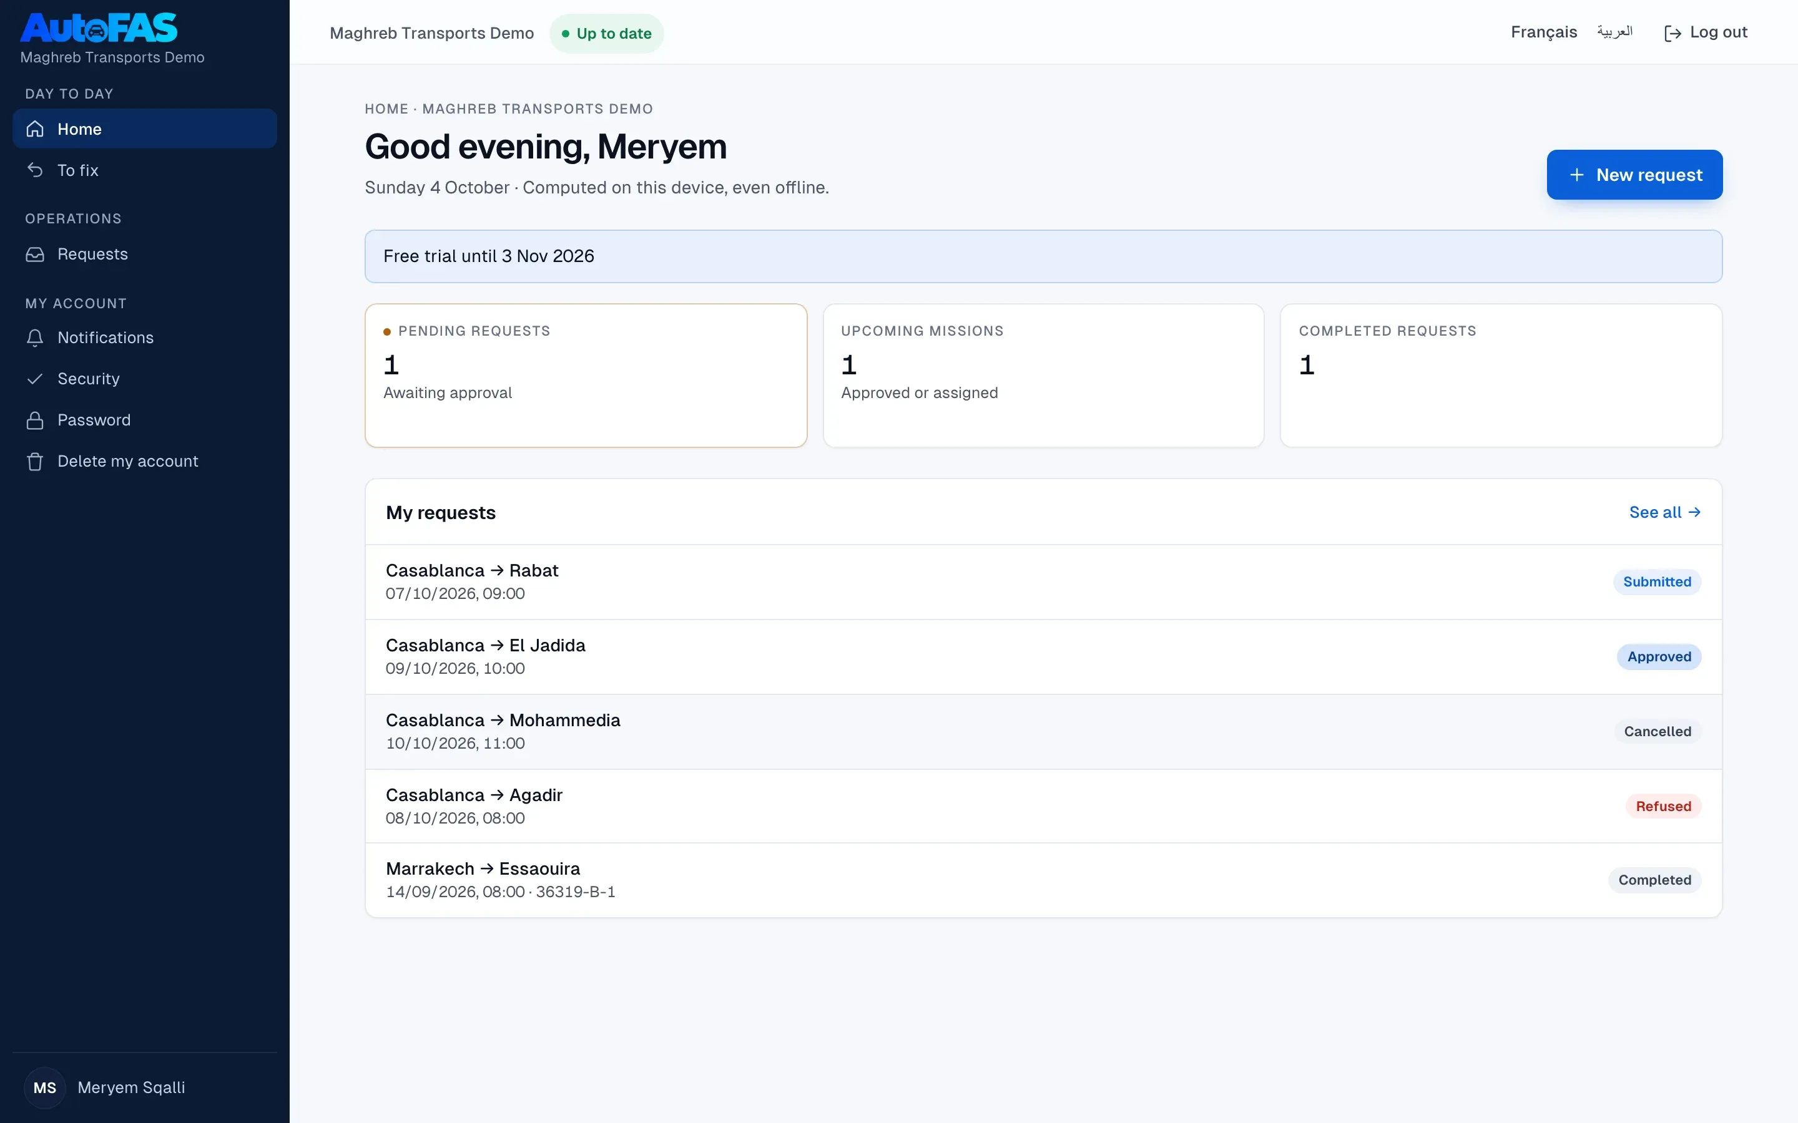The image size is (1798, 1123).
Task: Go to Requests in the sidebar
Action: pyautogui.click(x=145, y=254)
